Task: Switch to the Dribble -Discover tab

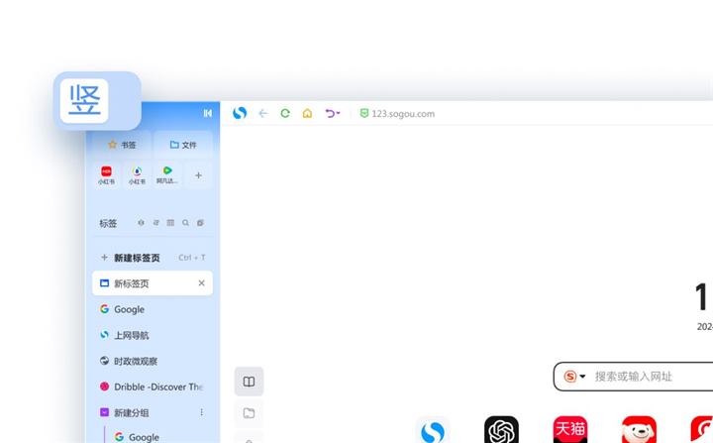Action: pos(153,387)
